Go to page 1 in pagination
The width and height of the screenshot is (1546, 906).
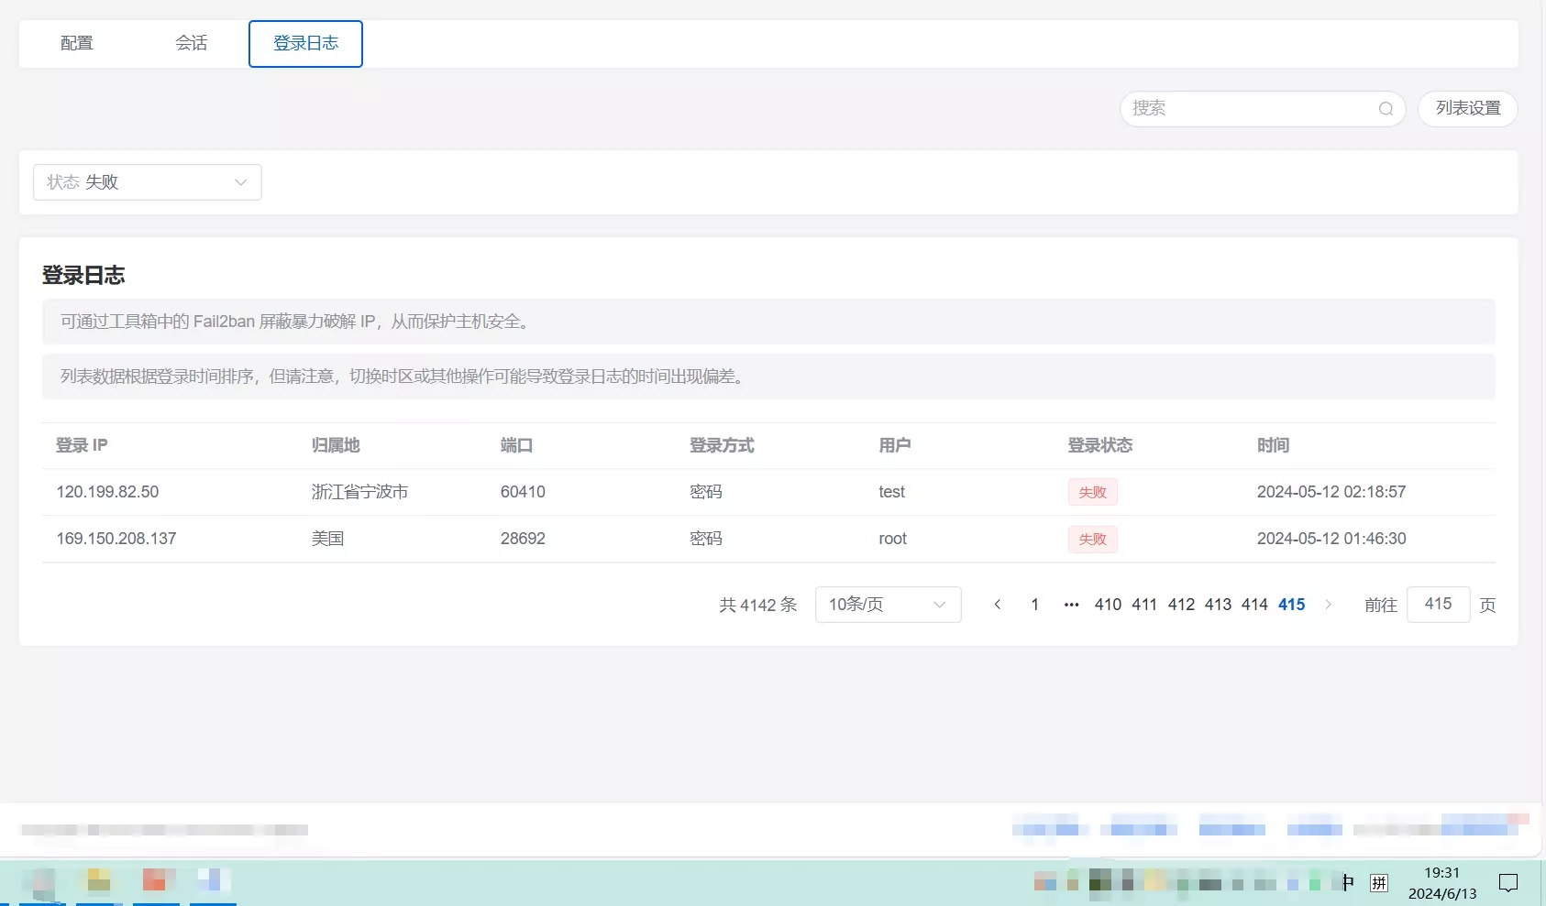click(1034, 605)
